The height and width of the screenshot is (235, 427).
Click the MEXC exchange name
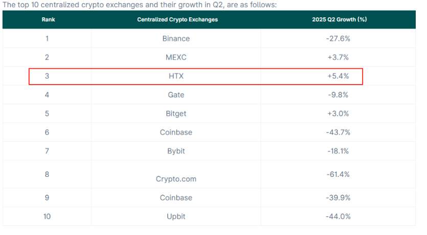(x=176, y=57)
